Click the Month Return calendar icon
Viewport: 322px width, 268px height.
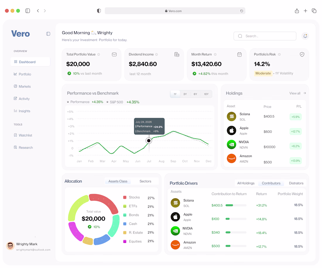click(239, 54)
